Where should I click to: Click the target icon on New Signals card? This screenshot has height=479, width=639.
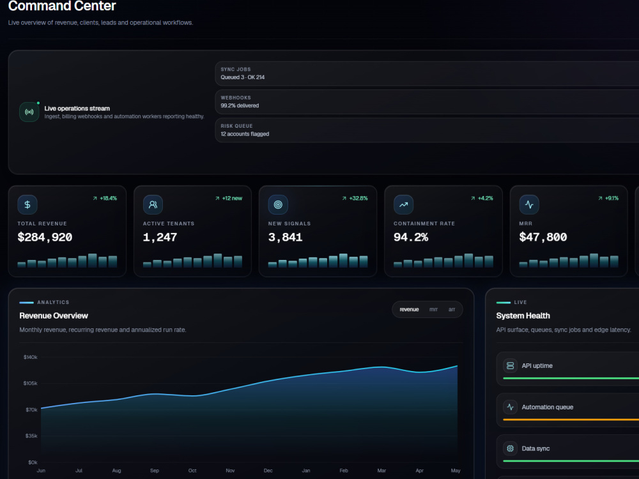[x=278, y=204]
